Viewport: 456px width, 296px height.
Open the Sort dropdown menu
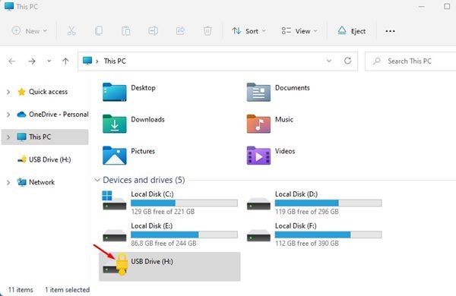click(249, 31)
